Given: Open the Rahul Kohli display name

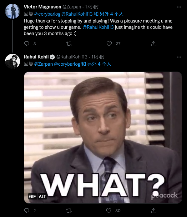Looking at the screenshot, I should tap(36, 57).
